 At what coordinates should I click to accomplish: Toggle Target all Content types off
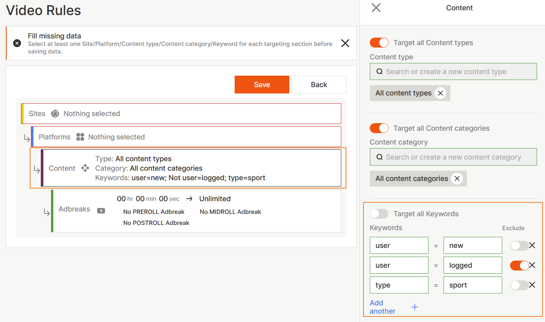pos(379,43)
